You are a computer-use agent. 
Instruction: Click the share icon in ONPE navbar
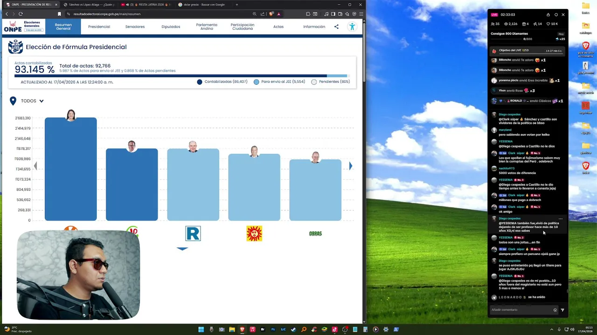pyautogui.click(x=336, y=27)
